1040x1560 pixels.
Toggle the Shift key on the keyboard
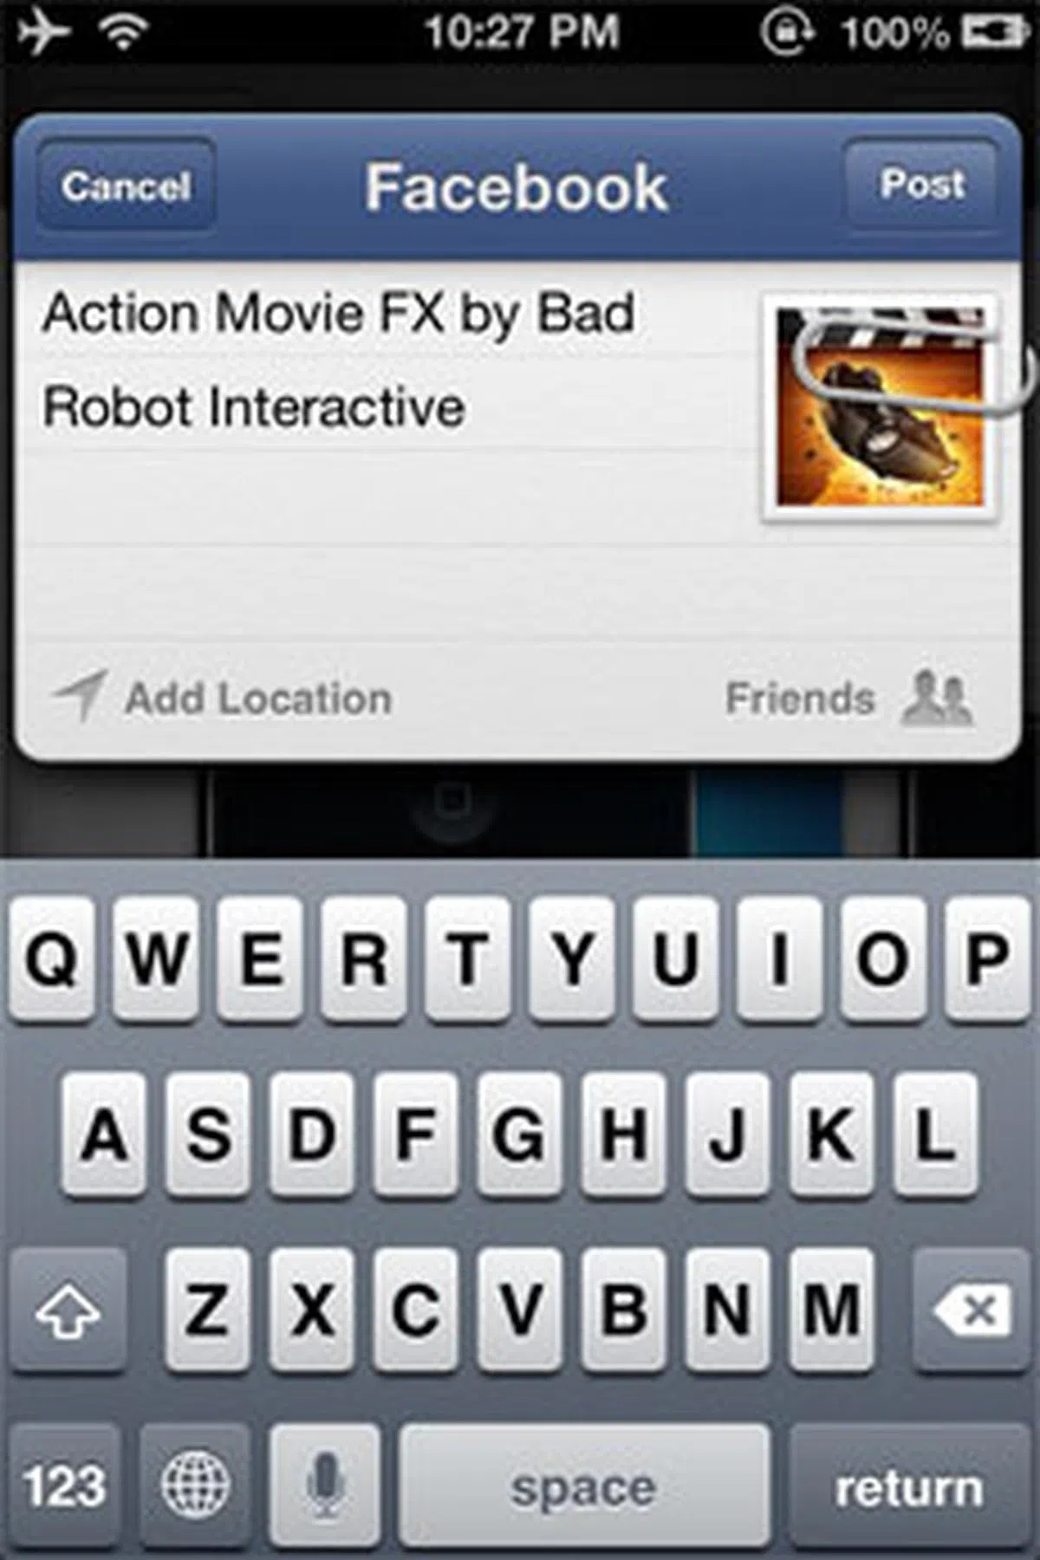pyautogui.click(x=68, y=1310)
